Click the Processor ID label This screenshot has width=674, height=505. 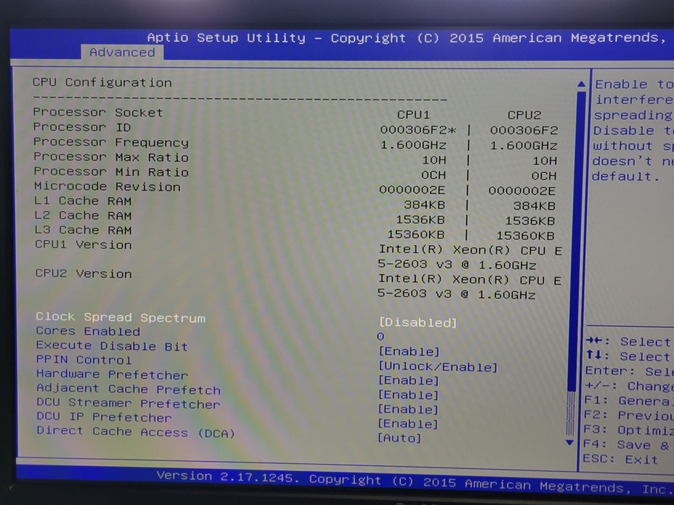point(82,127)
